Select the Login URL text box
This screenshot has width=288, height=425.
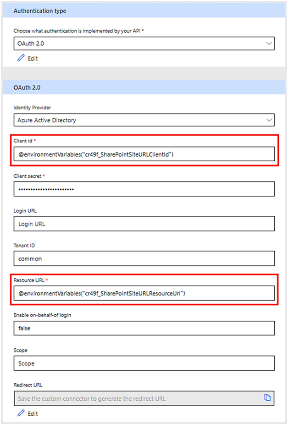[144, 224]
